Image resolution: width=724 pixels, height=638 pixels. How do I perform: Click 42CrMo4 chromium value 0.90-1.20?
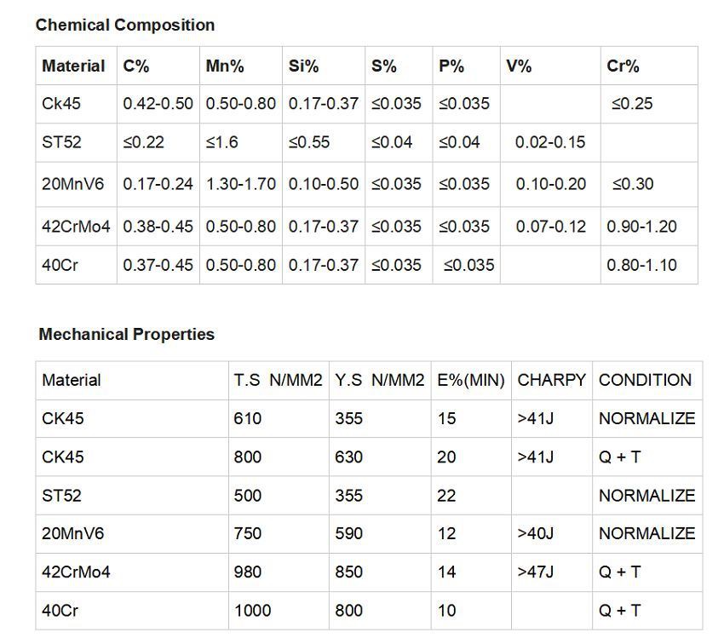click(x=641, y=227)
